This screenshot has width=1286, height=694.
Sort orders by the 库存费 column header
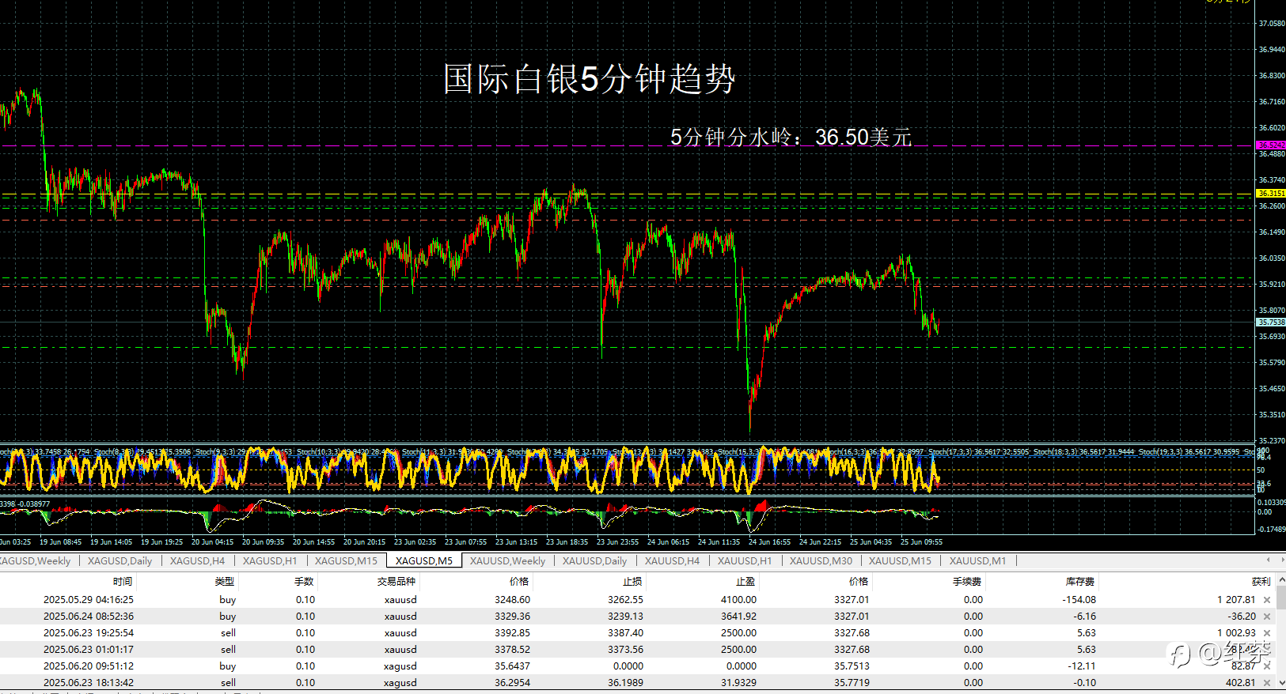click(1080, 582)
